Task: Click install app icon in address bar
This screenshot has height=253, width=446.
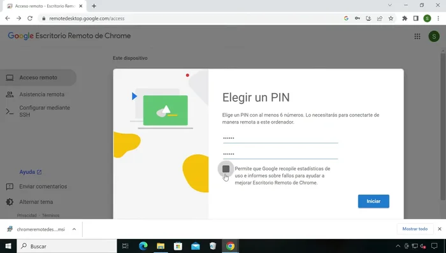Action: [368, 18]
